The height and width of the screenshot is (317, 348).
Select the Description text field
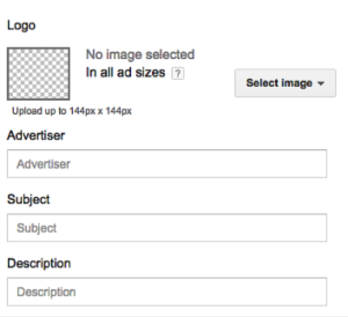[x=166, y=291]
